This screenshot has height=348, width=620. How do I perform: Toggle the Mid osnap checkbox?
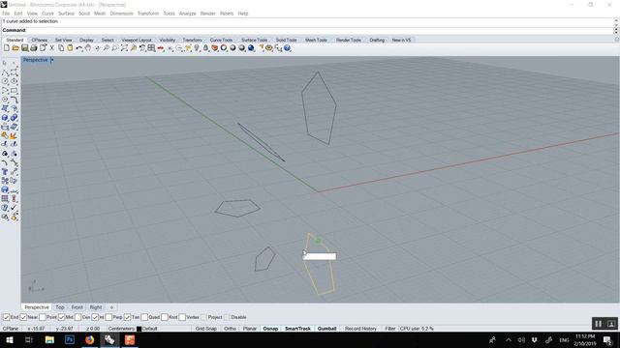click(x=61, y=317)
